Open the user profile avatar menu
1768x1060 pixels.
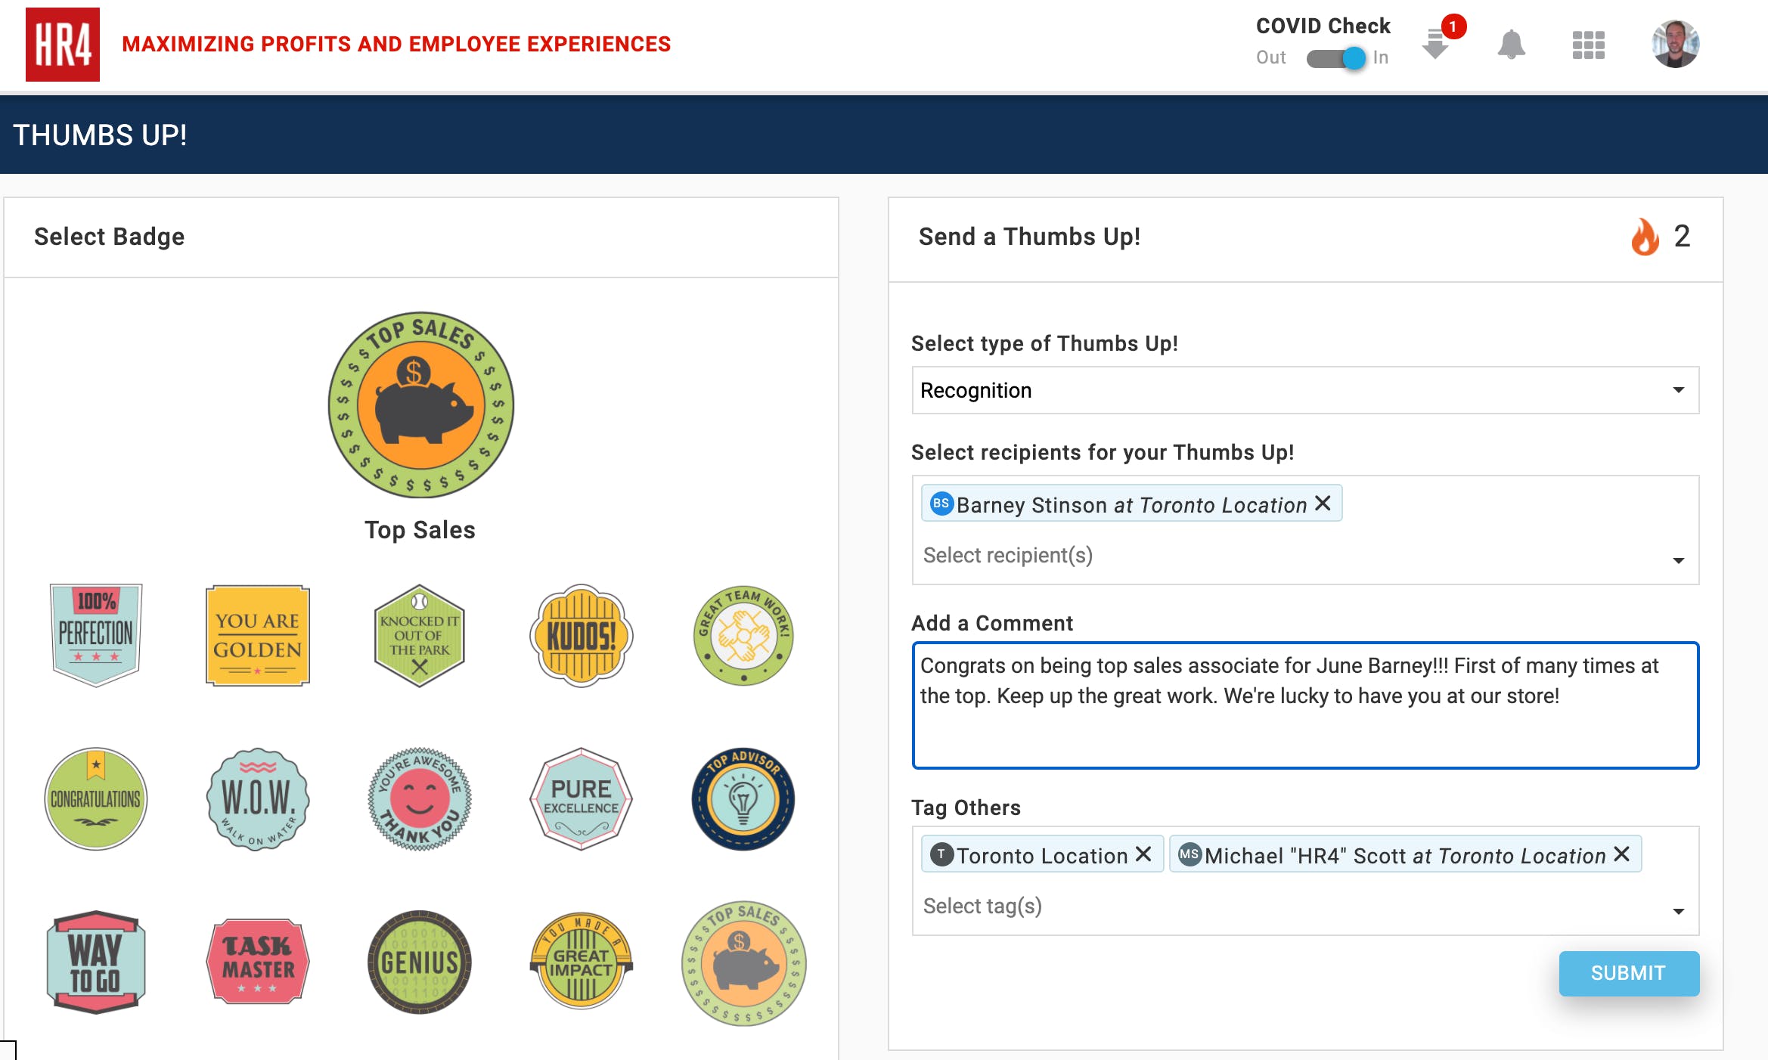pos(1675,45)
